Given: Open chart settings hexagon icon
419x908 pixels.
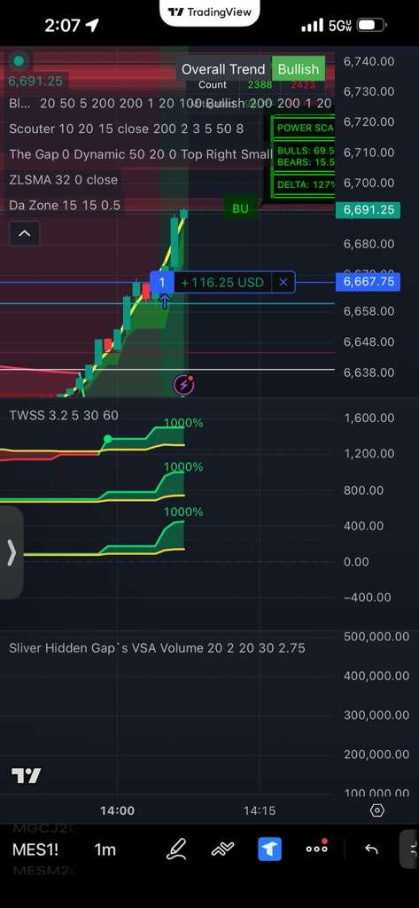Looking at the screenshot, I should click(376, 810).
